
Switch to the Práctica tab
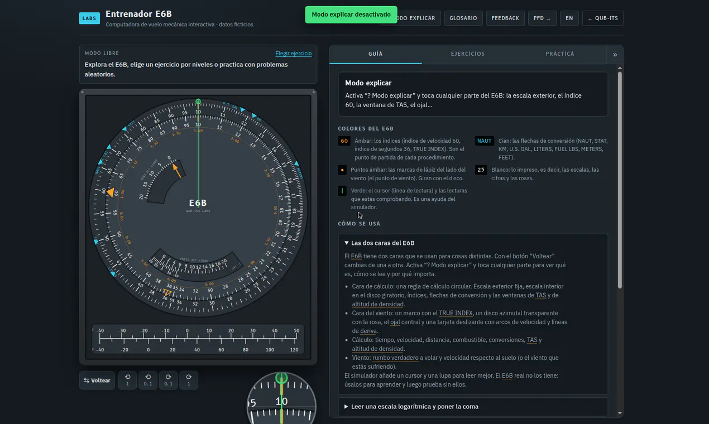tap(560, 54)
